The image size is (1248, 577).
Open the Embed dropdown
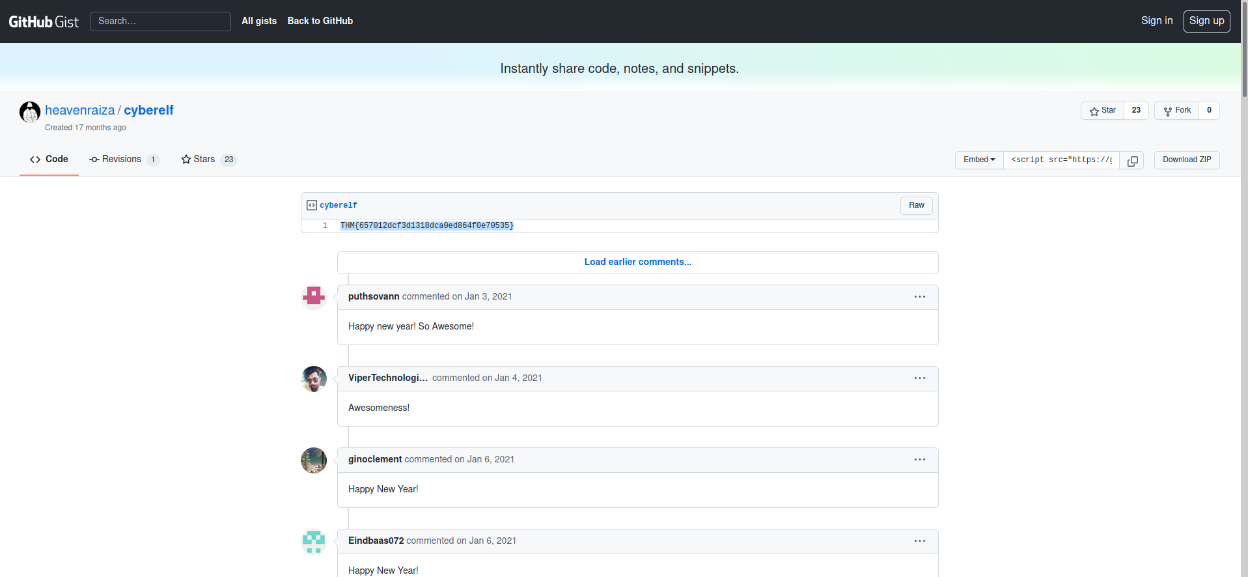point(979,160)
